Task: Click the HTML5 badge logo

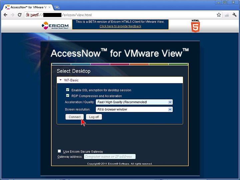Action: (x=195, y=26)
